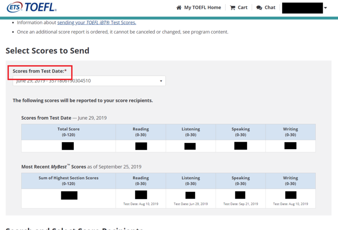
Task: Click the home icon beside My TOEFL Home
Action: (x=179, y=8)
